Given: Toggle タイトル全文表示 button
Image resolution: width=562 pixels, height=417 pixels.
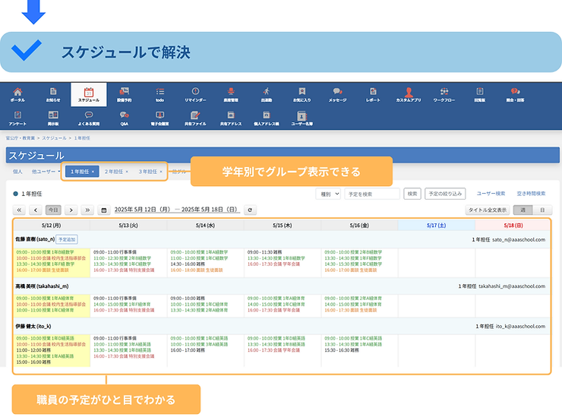Looking at the screenshot, I should click(488, 210).
